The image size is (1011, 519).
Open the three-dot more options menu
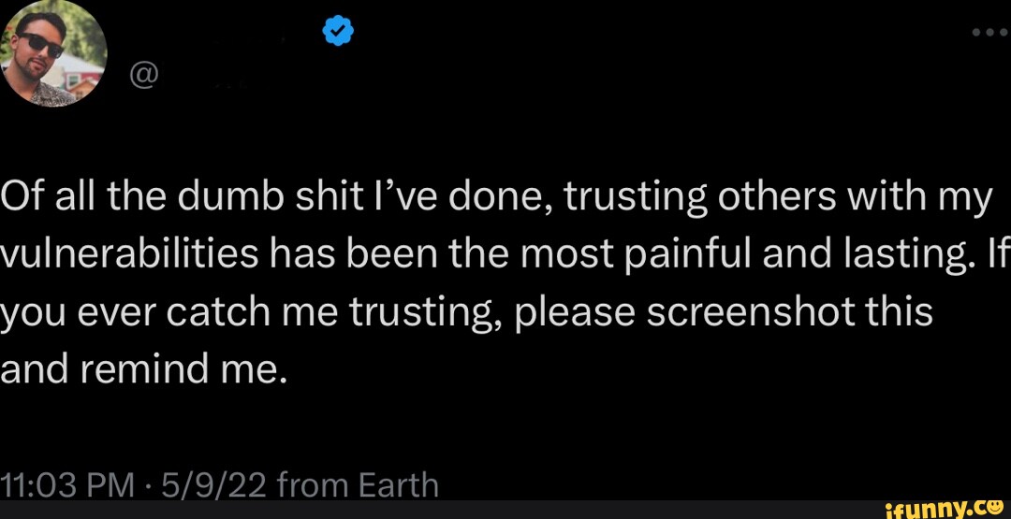pyautogui.click(x=989, y=31)
